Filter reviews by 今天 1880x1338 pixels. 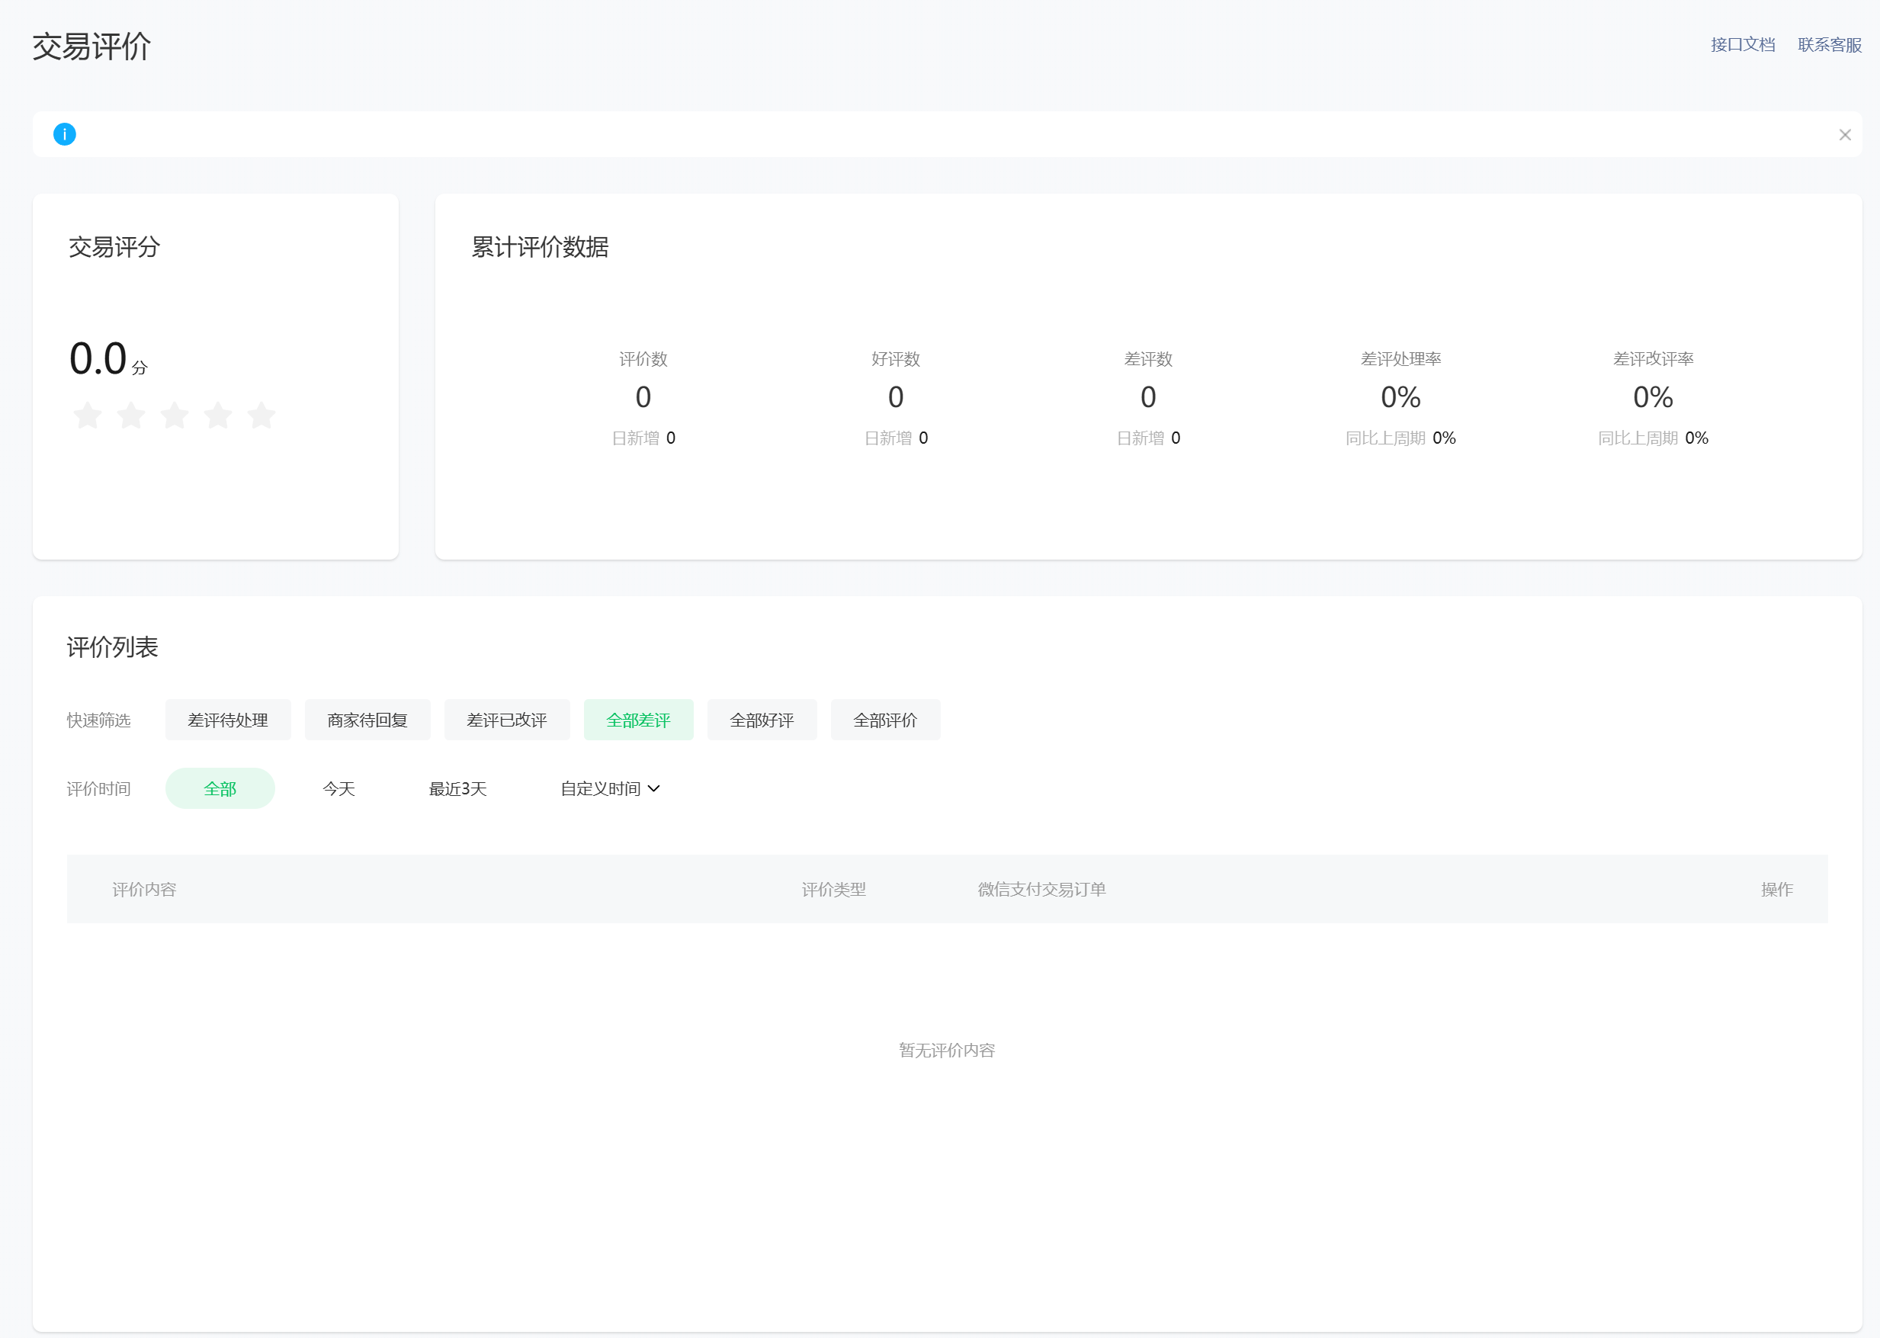(338, 788)
